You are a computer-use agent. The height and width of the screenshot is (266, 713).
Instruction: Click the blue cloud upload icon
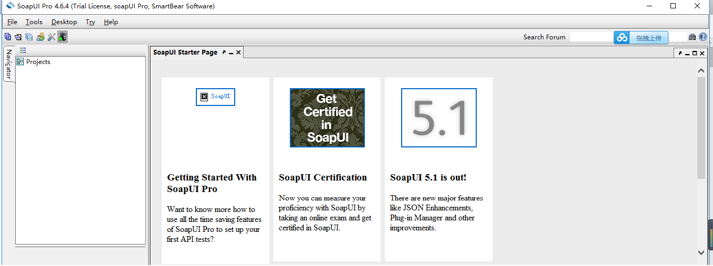click(x=622, y=37)
